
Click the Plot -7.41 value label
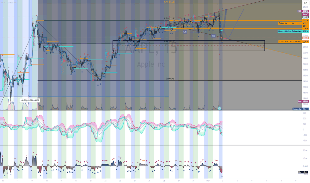(x=303, y=172)
